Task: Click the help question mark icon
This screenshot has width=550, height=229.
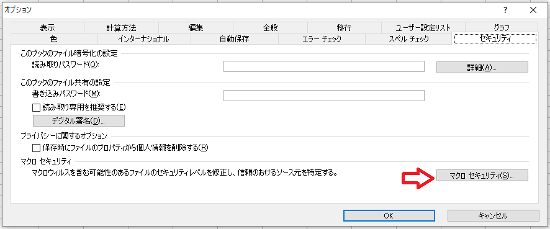Action: (x=505, y=10)
